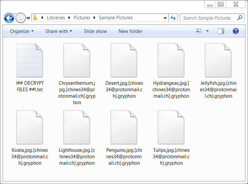Open Help with the question mark icon
This screenshot has height=184, width=248.
pos(236,31)
